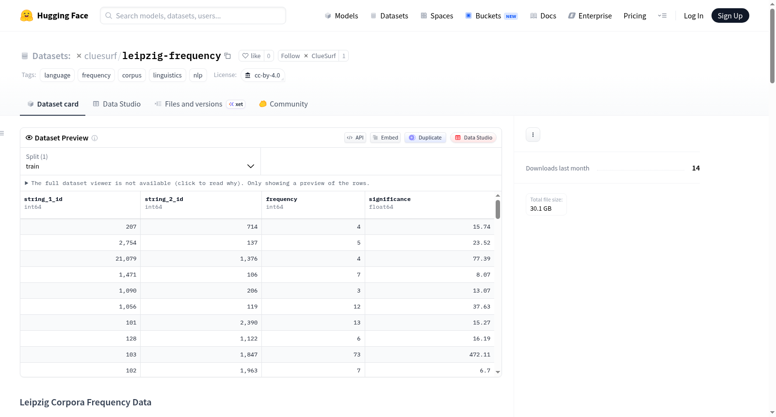Click the API button
Screen dimensions: 776x417
point(355,138)
